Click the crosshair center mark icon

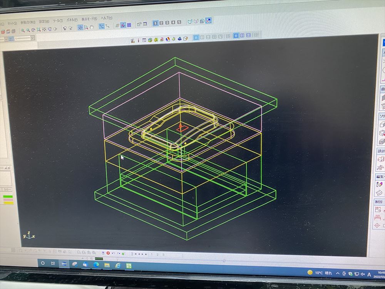coord(377,225)
